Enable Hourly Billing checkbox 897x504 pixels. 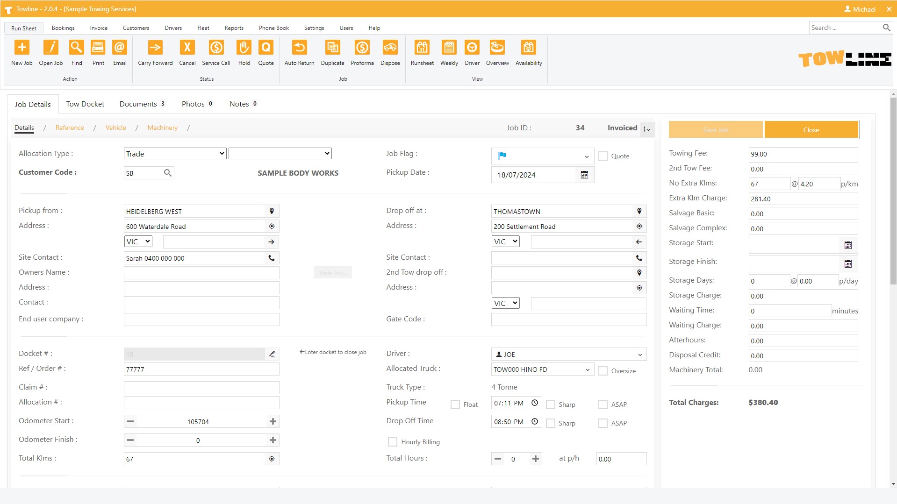coord(393,442)
